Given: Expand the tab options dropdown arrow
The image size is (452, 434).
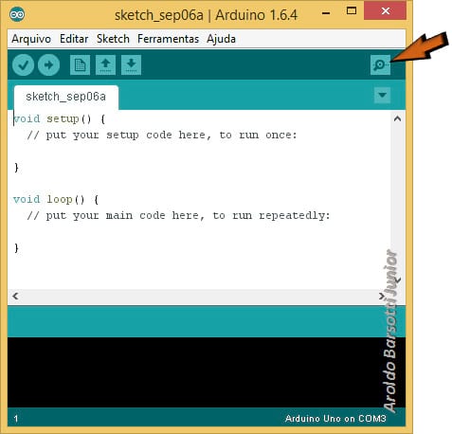Looking at the screenshot, I should (x=382, y=95).
